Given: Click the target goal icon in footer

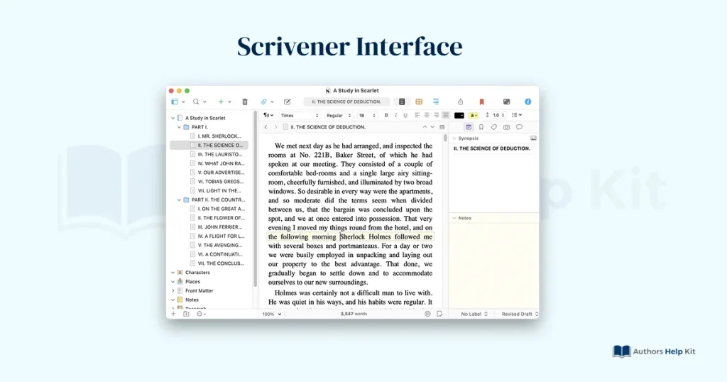Looking at the screenshot, I should pyautogui.click(x=427, y=314).
